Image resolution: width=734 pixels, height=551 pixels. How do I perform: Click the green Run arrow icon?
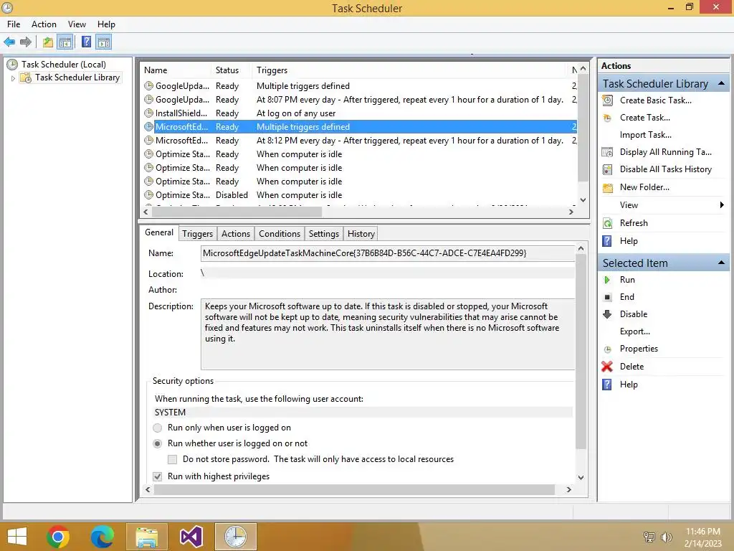(x=607, y=280)
